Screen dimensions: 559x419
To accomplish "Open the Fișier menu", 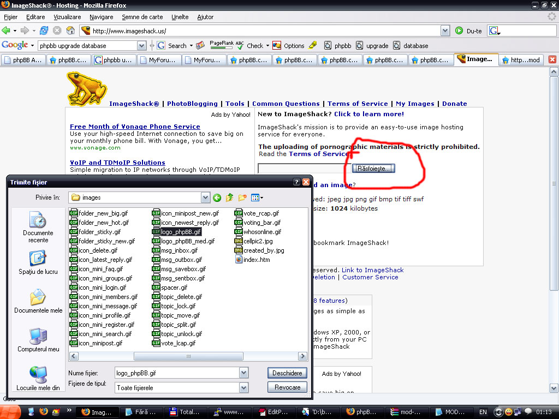I will click(11, 17).
